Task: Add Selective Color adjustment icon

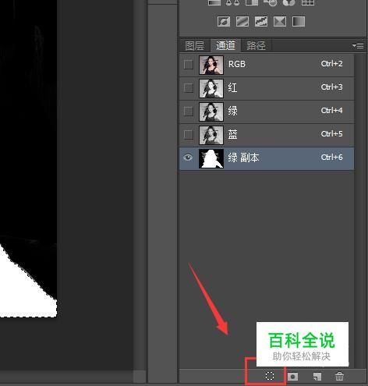Action: click(280, 22)
